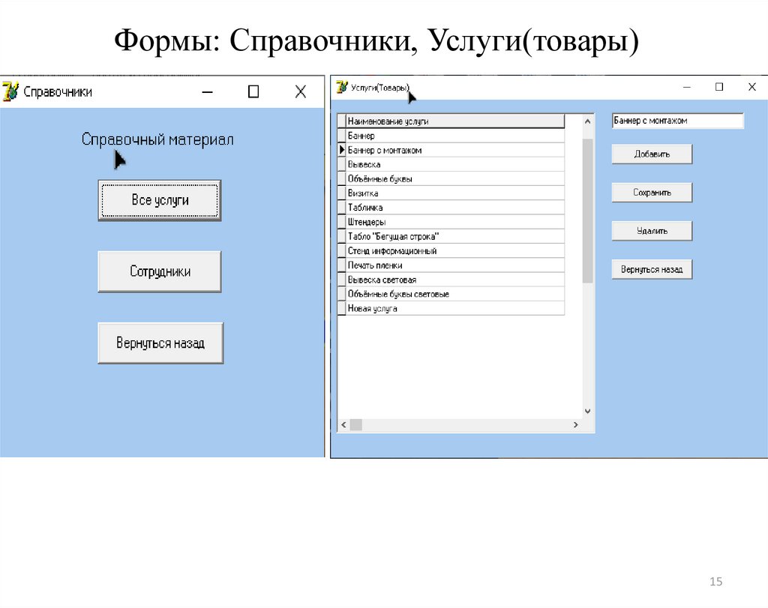Click the service name text field
Viewport: 768px width, 608px height.
[x=677, y=121]
